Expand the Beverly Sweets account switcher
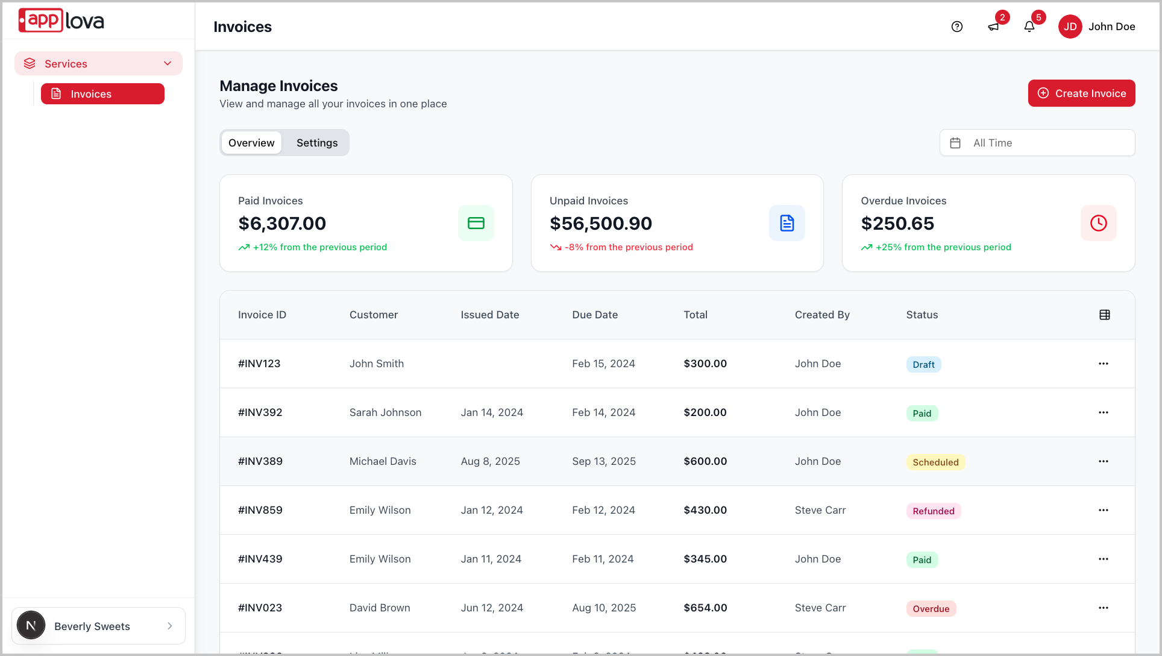This screenshot has width=1162, height=656. click(99, 626)
